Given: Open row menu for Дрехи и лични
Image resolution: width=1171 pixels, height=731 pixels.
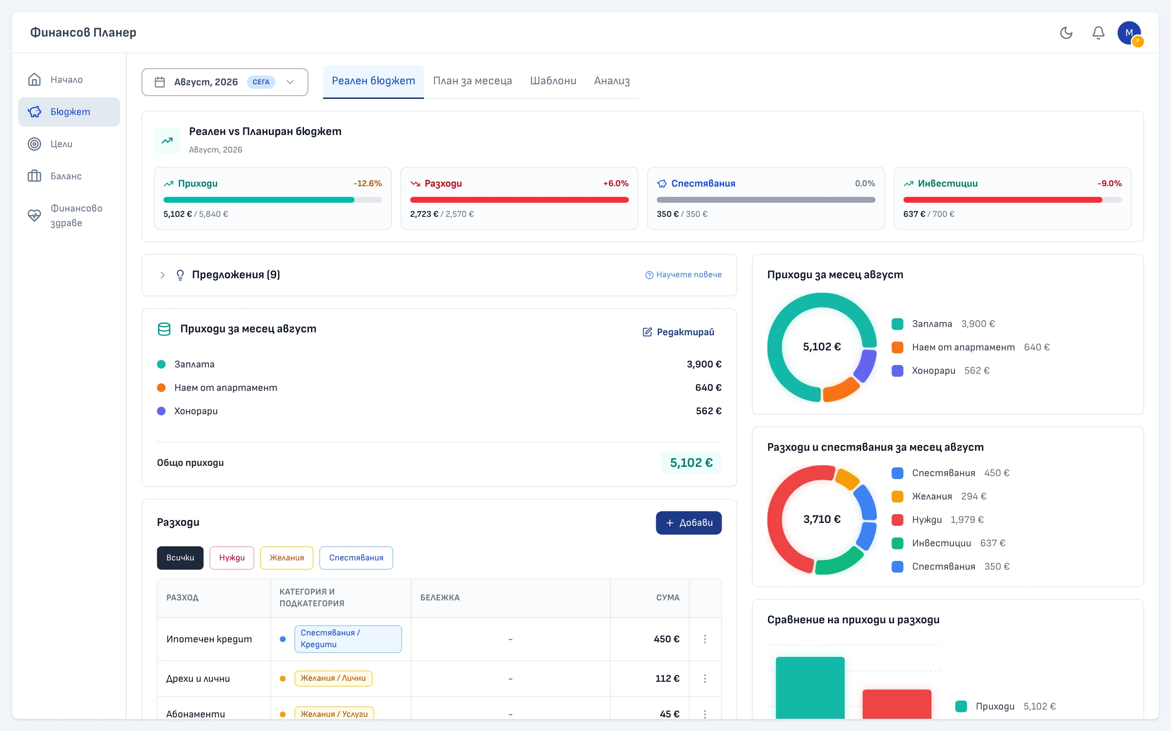Looking at the screenshot, I should pyautogui.click(x=705, y=678).
